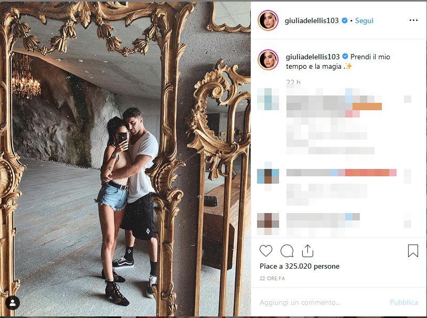Open the profile picture in post header
Viewport: 427px width, 318px height.
point(268,20)
